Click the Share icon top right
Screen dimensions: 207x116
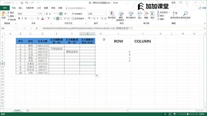200,8
